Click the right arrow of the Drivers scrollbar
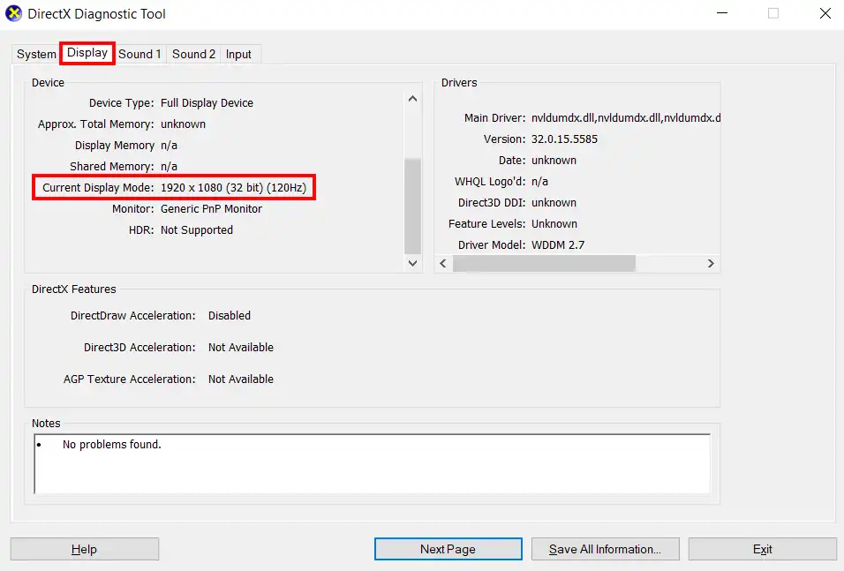844x571 pixels. pyautogui.click(x=711, y=263)
